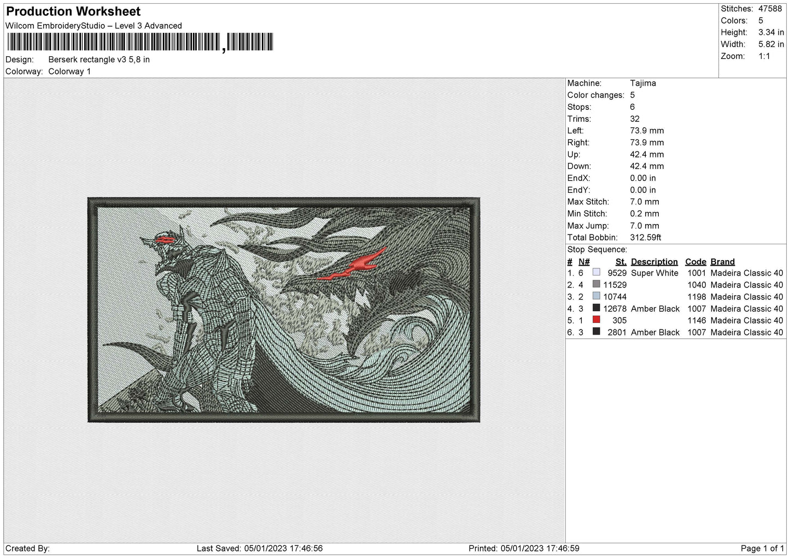Screen dimensions: 790x558
Task: Click the Brand column header
Action: click(722, 262)
